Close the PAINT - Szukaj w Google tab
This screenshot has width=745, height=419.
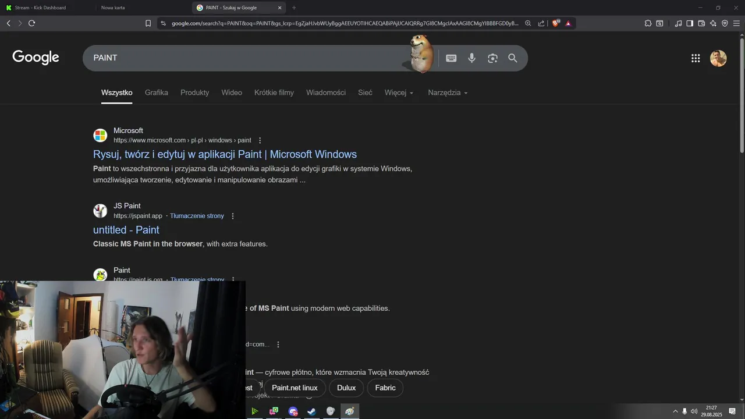[x=279, y=8]
